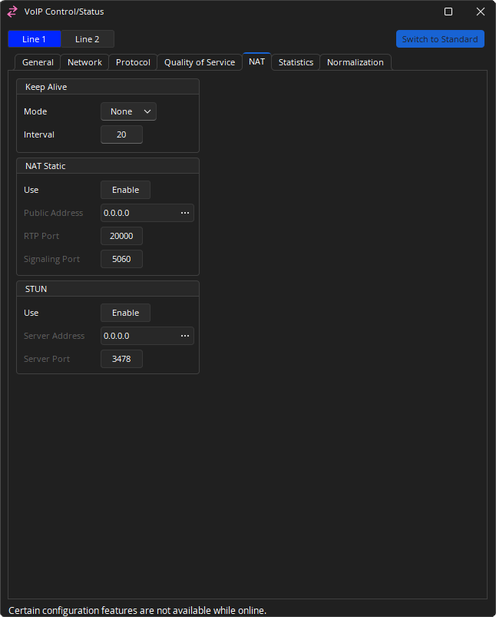The width and height of the screenshot is (496, 617).
Task: Go to the Protocol tab
Action: (x=133, y=62)
